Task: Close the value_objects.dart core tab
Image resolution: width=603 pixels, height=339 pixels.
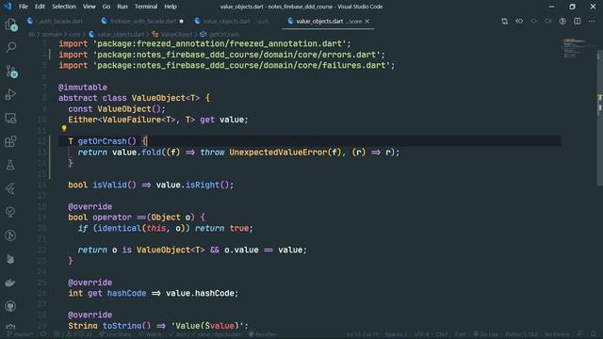Action: coord(367,21)
